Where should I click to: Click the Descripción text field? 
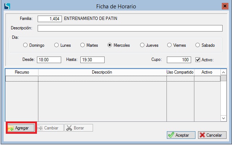click(x=130, y=28)
